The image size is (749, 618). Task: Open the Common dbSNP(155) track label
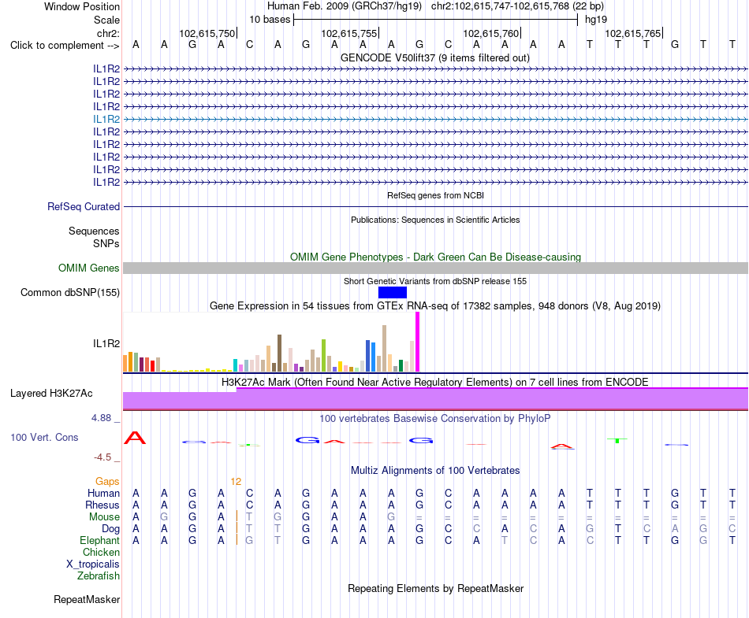point(70,292)
